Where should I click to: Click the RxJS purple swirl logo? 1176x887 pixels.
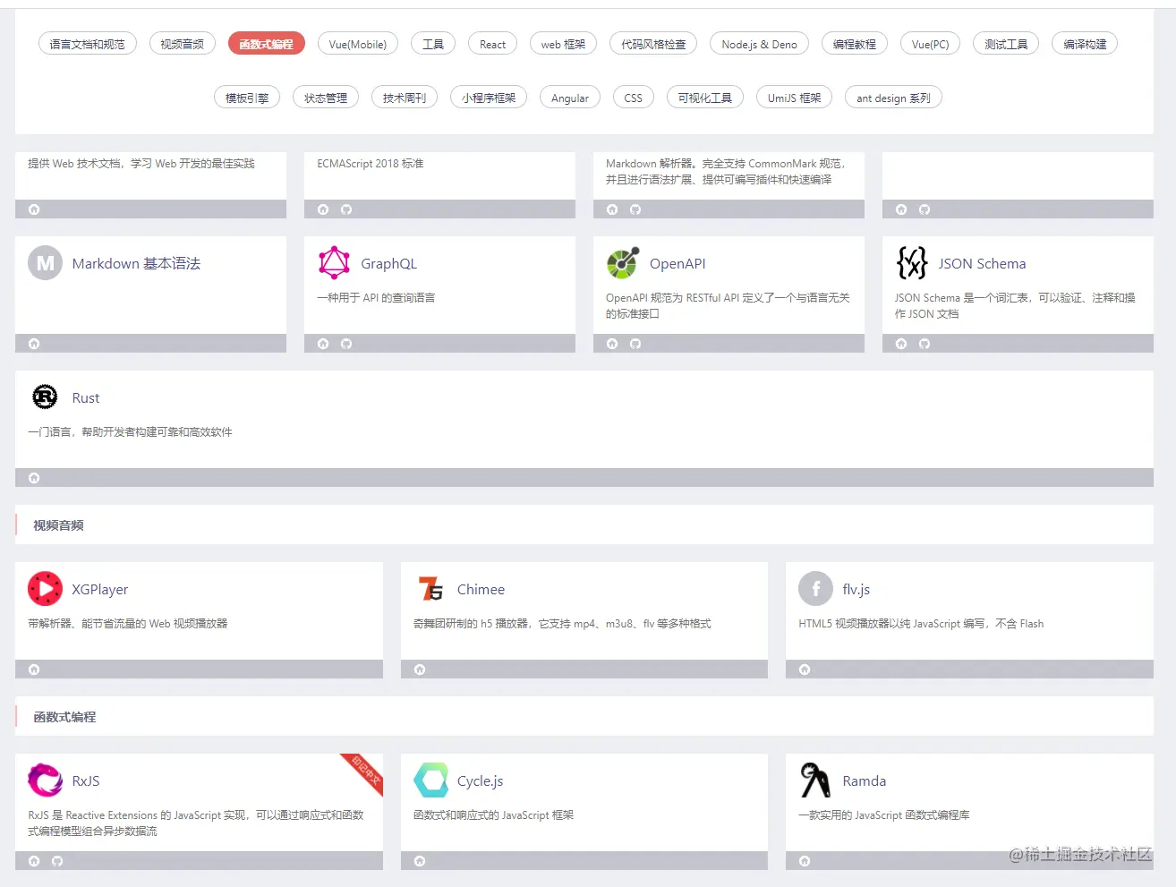coord(45,780)
